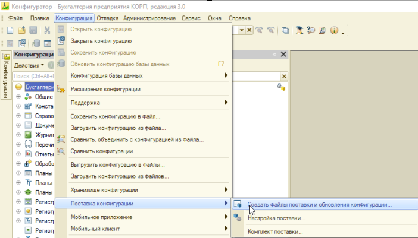
Task: Open the Файл menu
Action: coord(15,18)
